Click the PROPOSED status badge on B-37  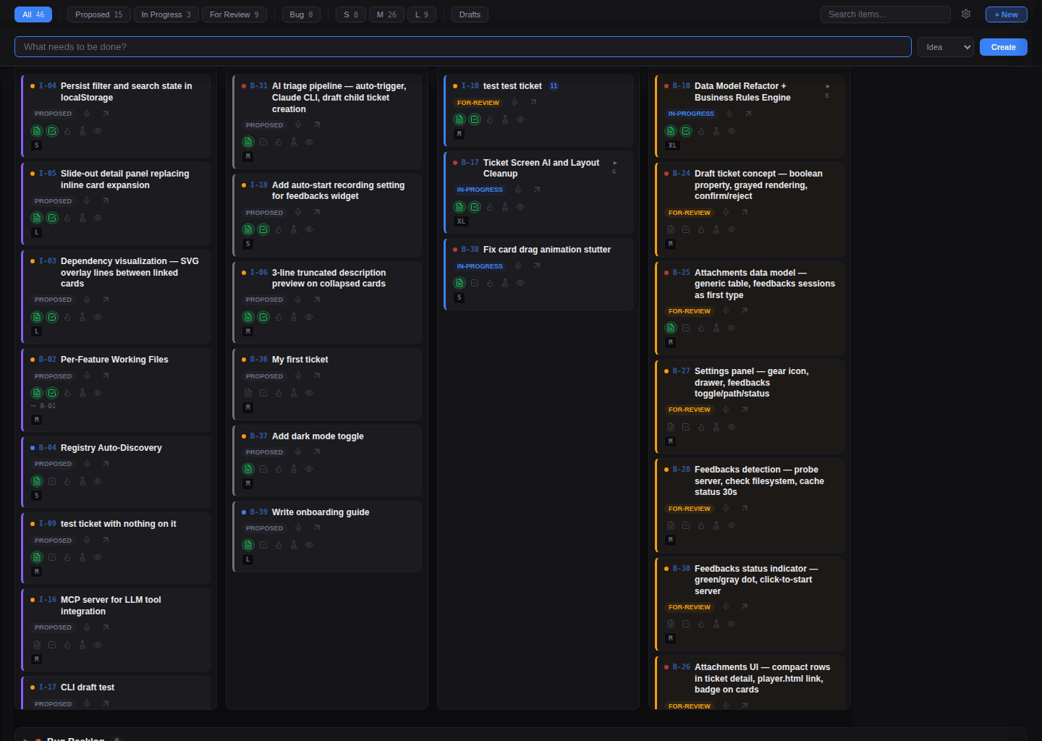[264, 452]
